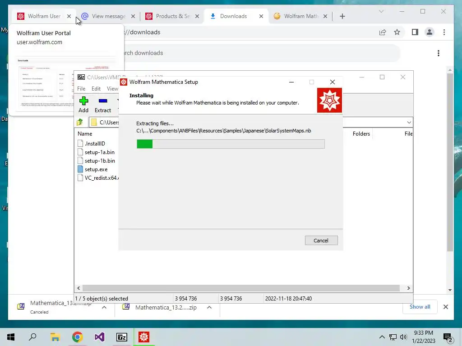Click the 7-Zip horizontal scrollbar left arrow
This screenshot has width=462, height=346.
point(79,288)
